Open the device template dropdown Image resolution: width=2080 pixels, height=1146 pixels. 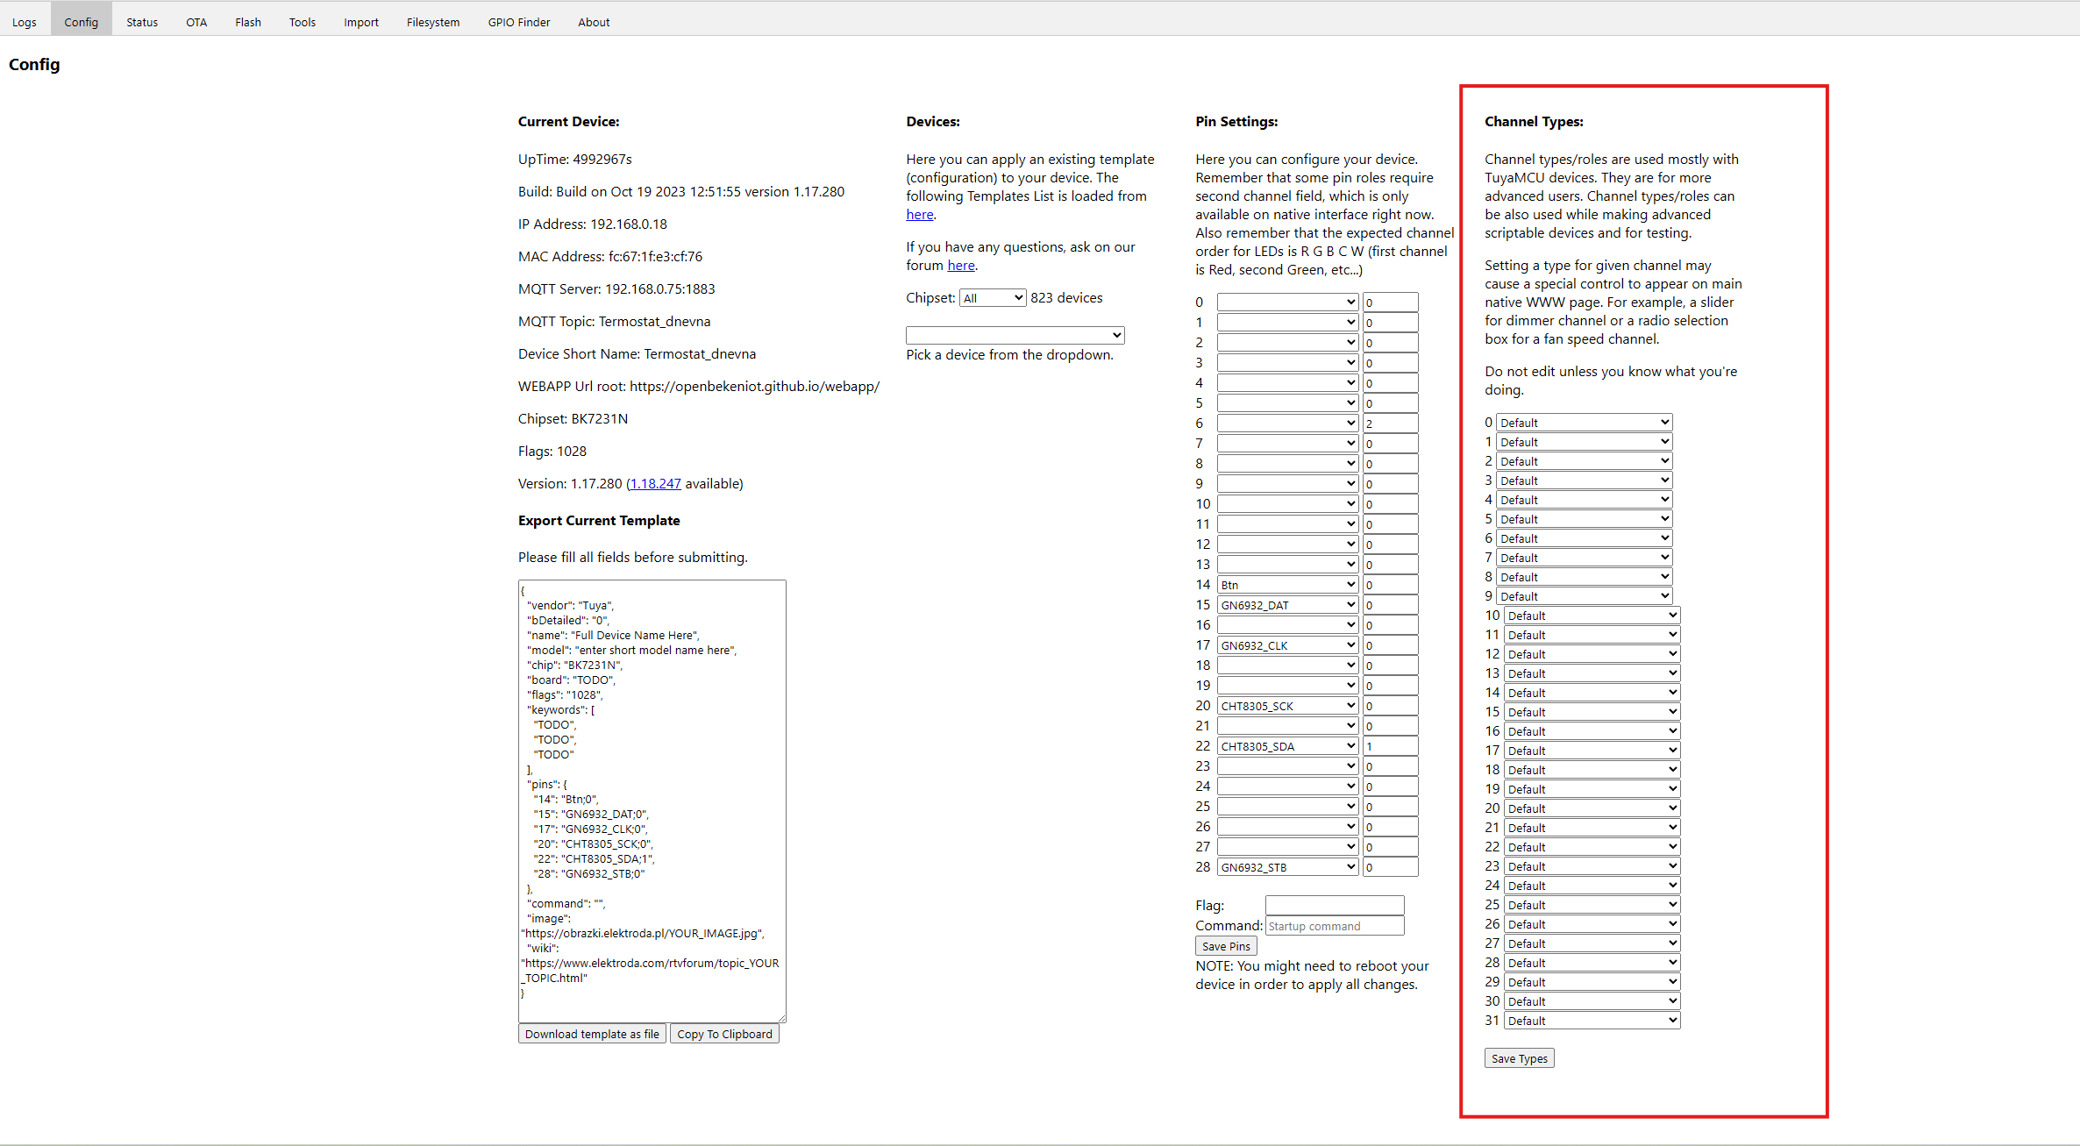1015,335
